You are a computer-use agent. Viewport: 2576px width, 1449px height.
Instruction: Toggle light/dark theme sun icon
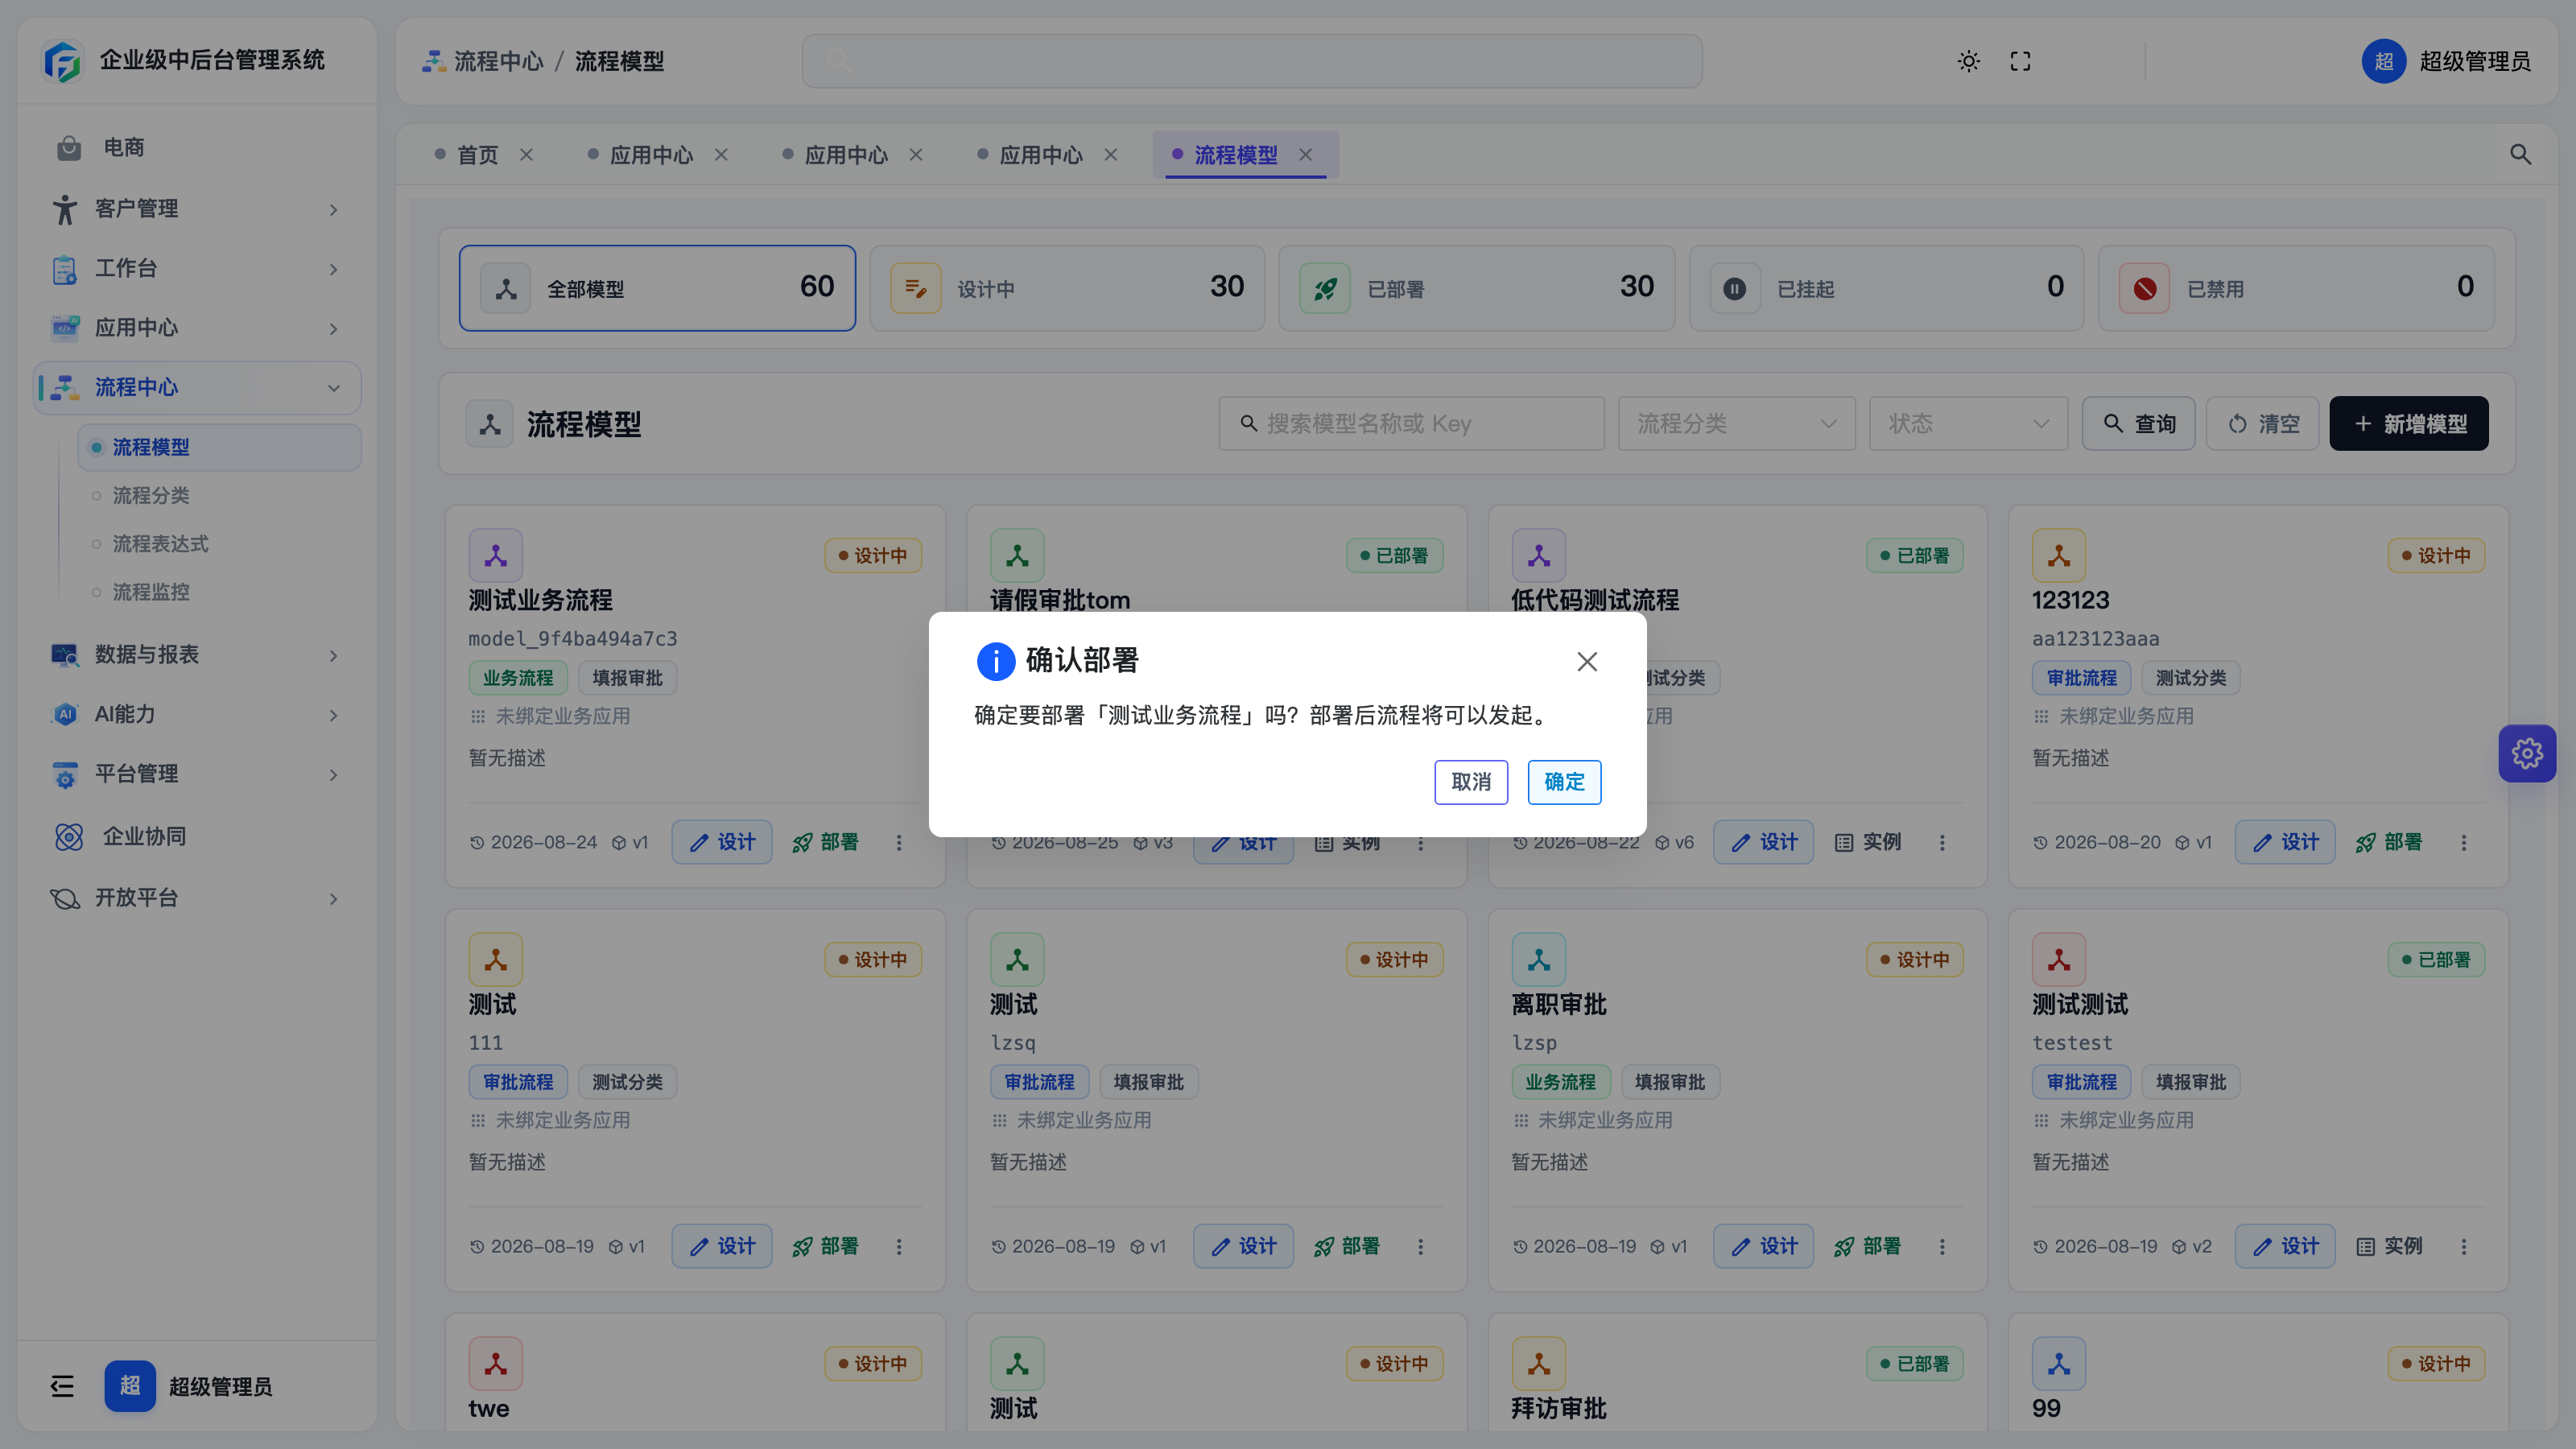(x=1969, y=61)
